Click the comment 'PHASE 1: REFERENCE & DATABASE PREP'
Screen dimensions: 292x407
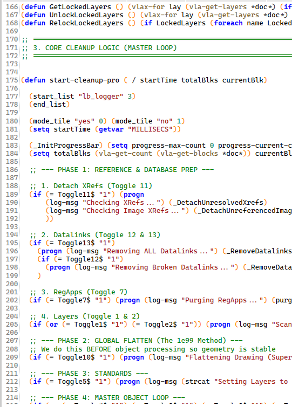pos(127,170)
